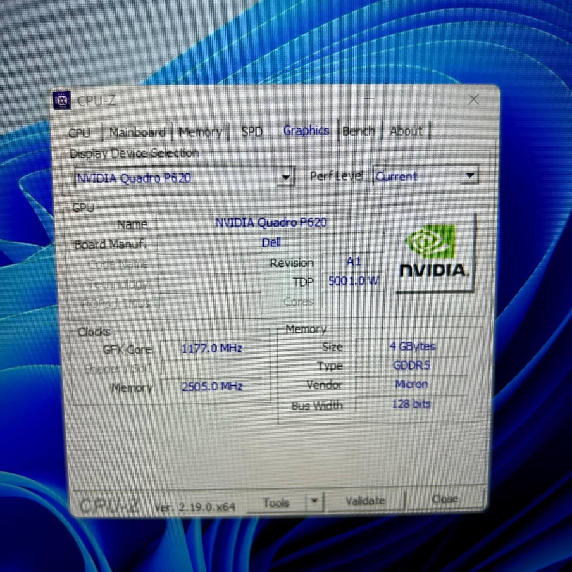The height and width of the screenshot is (572, 572).
Task: Click the GFX Core clock value field
Action: 211,348
